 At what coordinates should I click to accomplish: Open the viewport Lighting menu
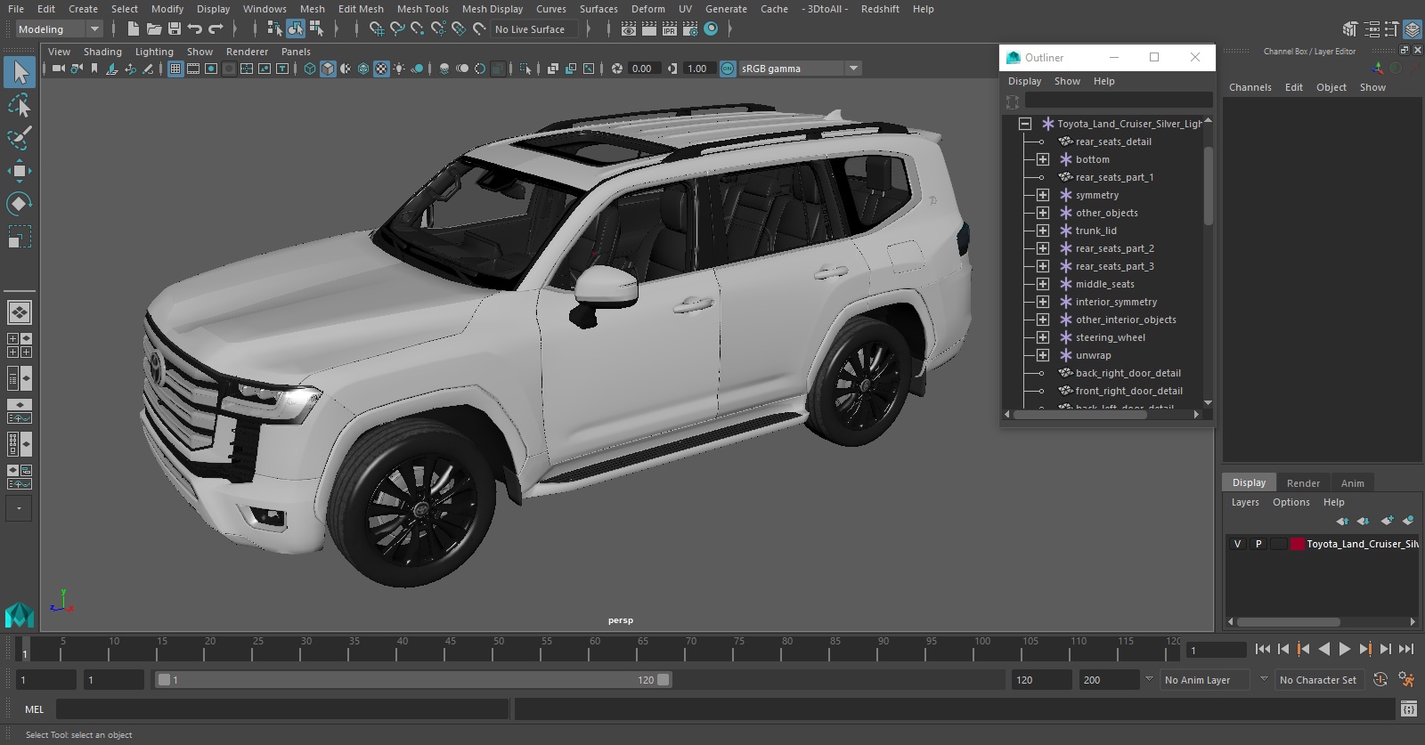coord(154,52)
